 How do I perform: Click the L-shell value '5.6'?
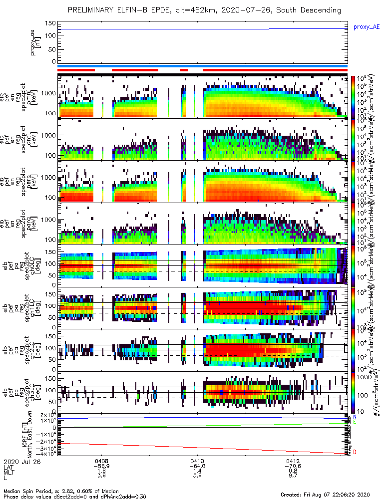197,476
